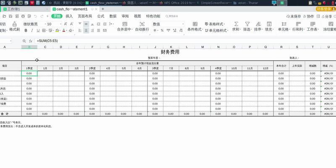Viewport: 336px width, 168px height.
Task: Click the Fill (填充) icon
Action: click(269, 26)
